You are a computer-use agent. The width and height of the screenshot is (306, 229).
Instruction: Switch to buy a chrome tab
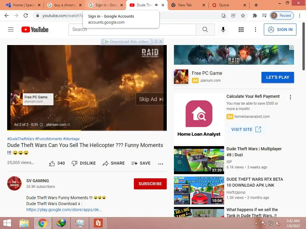pyautogui.click(x=65, y=5)
